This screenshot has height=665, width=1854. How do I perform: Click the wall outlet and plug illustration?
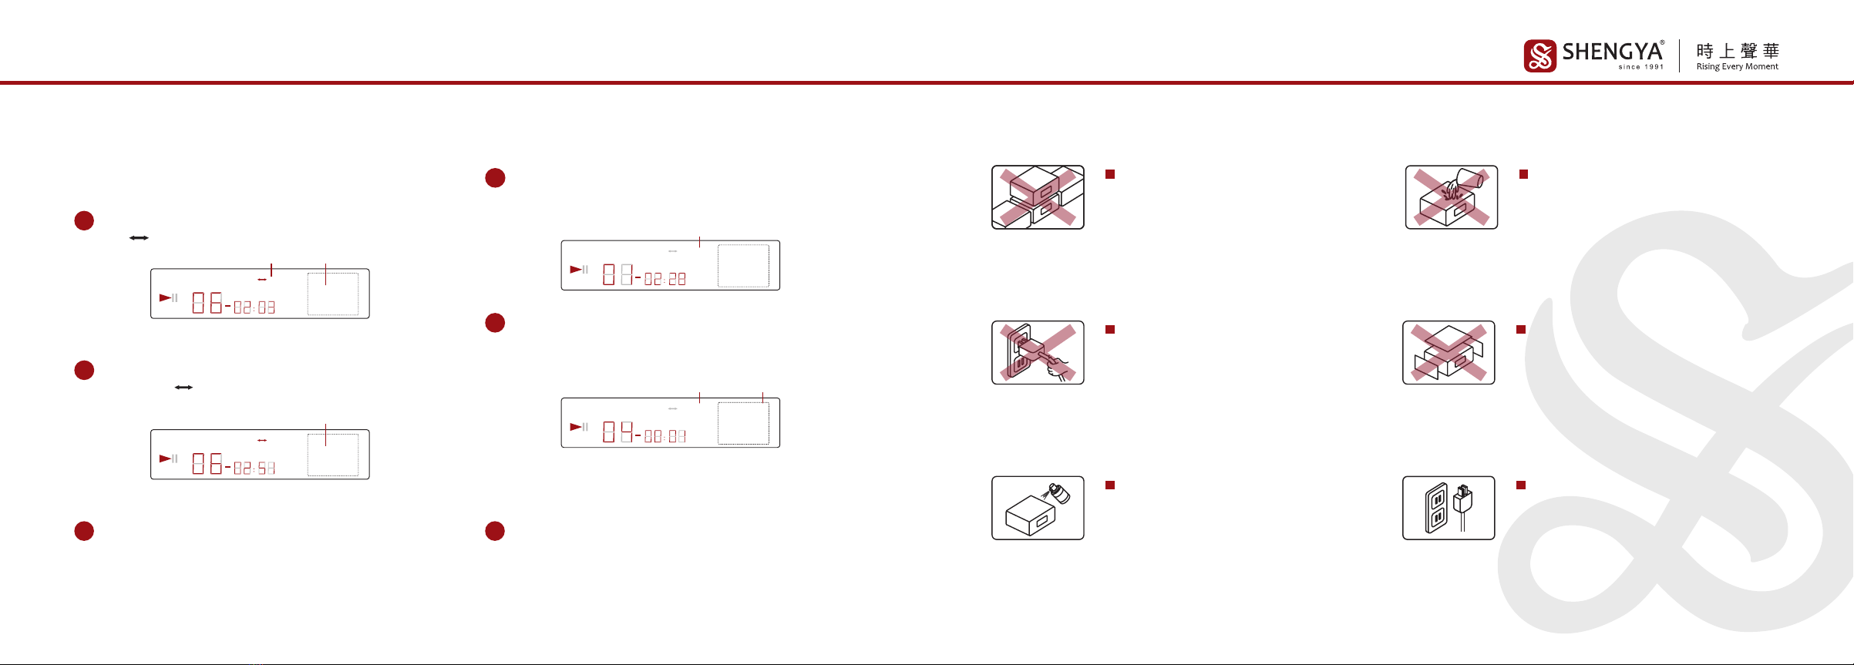[x=1449, y=508]
